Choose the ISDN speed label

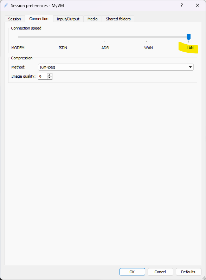[63, 48]
